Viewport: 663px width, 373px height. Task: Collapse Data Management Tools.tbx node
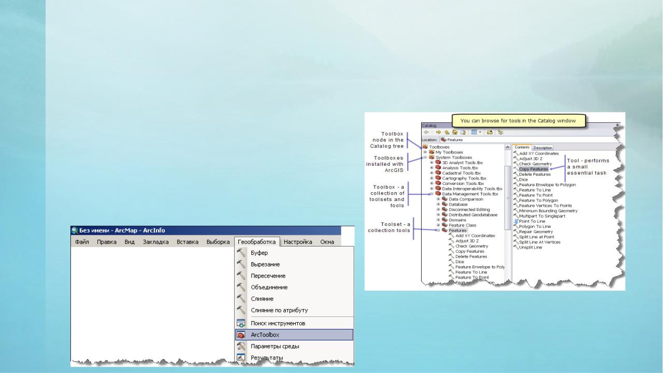[x=432, y=194]
